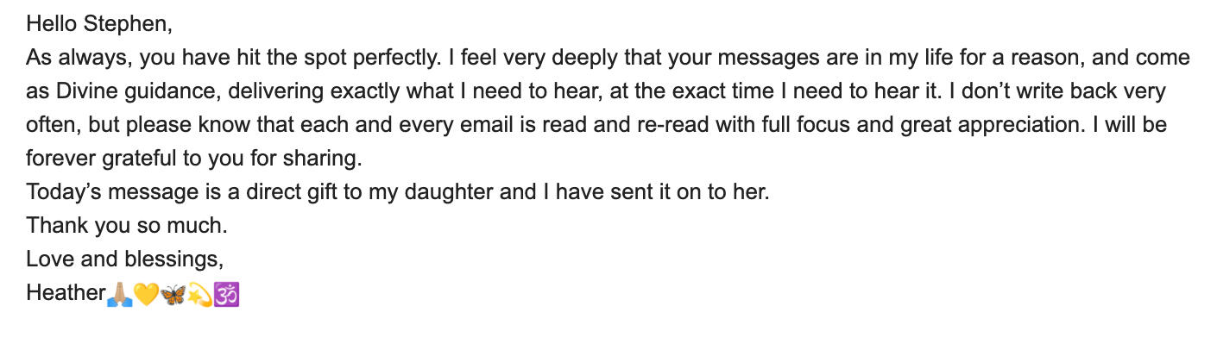Click the purple Om symbol emoji
The image size is (1217, 350).
[x=226, y=293]
